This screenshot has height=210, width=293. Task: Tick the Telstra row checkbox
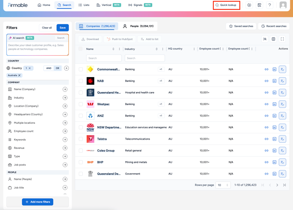pos(81,139)
